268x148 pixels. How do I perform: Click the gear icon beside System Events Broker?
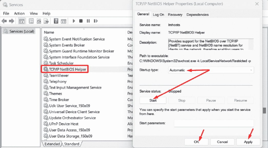(x=46, y=45)
